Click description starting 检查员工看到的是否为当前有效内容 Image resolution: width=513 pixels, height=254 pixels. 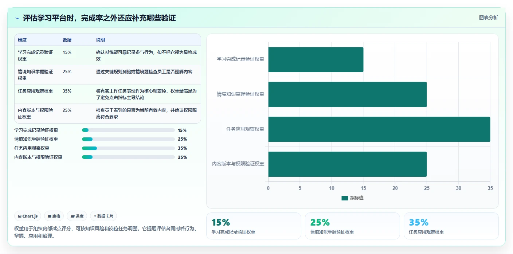pyautogui.click(x=146, y=113)
